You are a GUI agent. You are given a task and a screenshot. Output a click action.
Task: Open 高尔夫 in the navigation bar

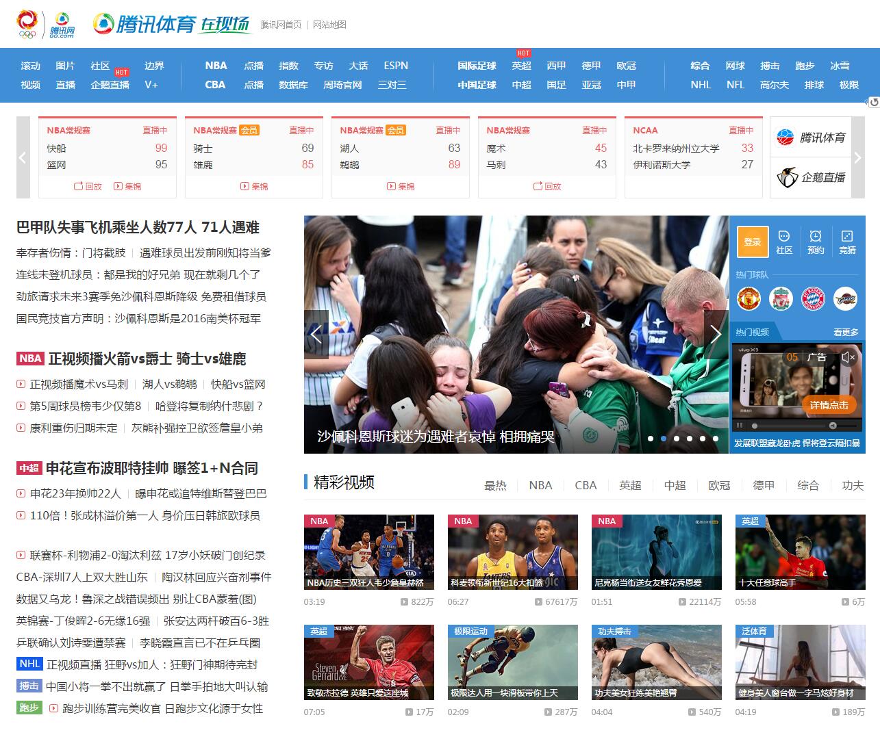pos(775,85)
